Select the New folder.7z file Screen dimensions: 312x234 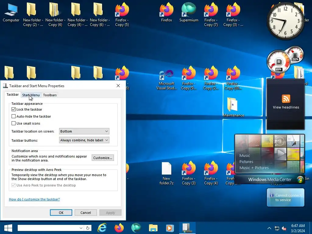(x=167, y=173)
